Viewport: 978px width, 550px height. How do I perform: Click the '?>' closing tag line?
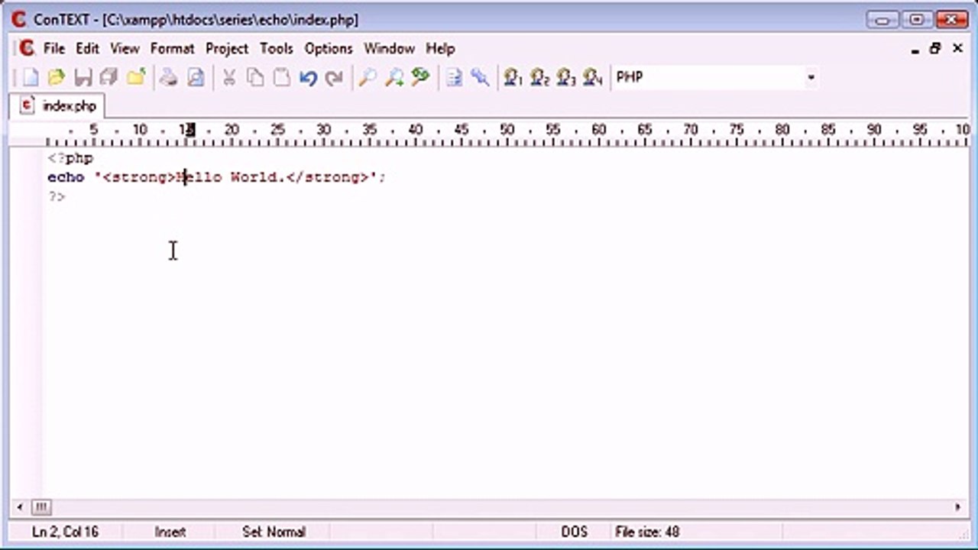point(57,196)
